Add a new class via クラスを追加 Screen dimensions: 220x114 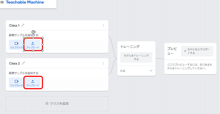[x=57, y=104]
